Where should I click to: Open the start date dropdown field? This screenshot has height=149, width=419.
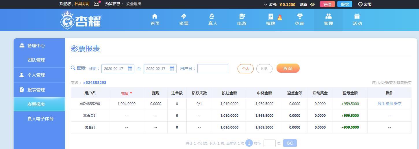click(118, 68)
